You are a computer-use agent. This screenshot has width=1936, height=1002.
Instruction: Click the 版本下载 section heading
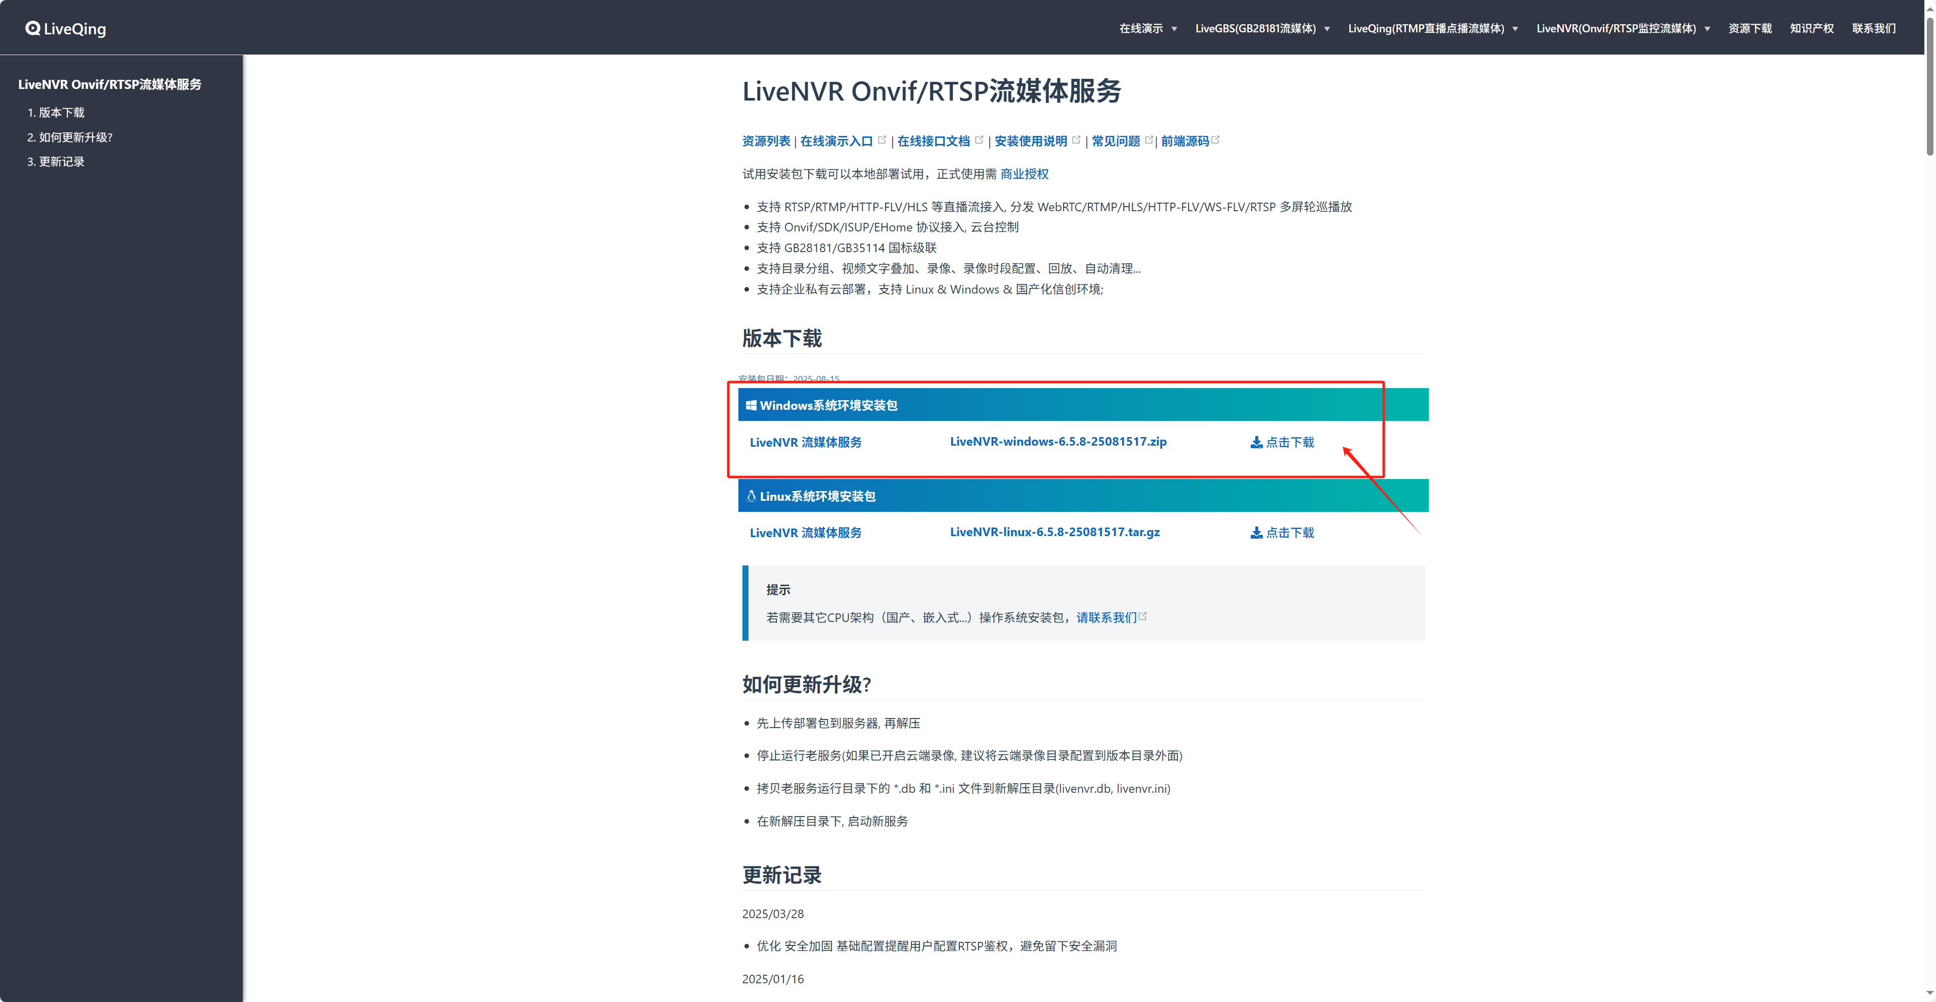click(781, 339)
